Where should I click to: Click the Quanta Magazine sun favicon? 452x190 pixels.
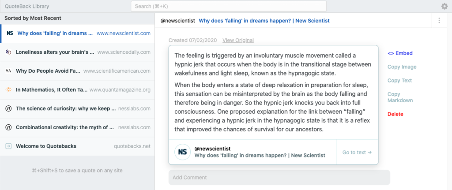[8, 90]
